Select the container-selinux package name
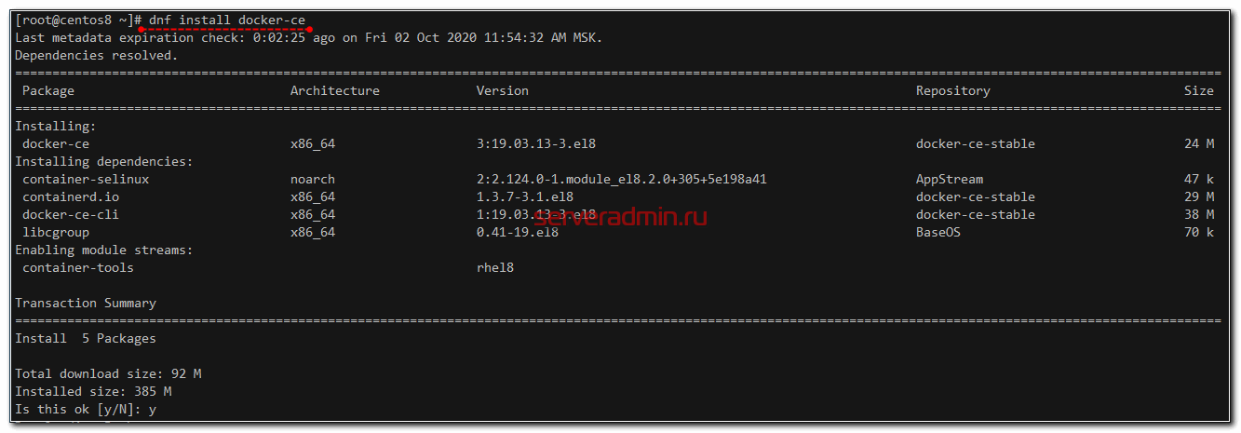This screenshot has height=433, width=1241. 86,180
